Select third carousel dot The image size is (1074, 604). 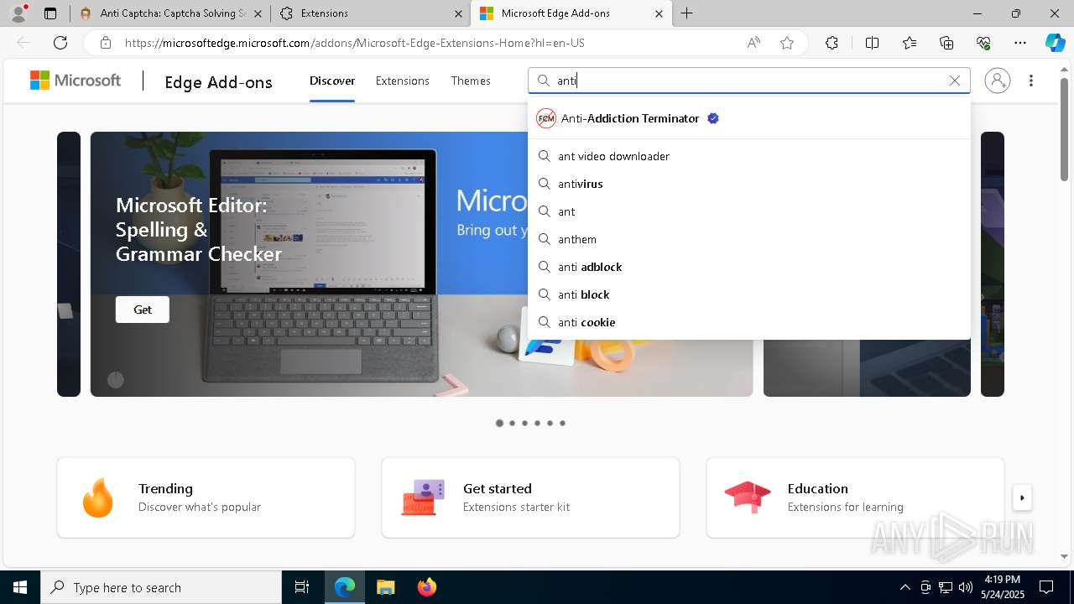coord(524,423)
